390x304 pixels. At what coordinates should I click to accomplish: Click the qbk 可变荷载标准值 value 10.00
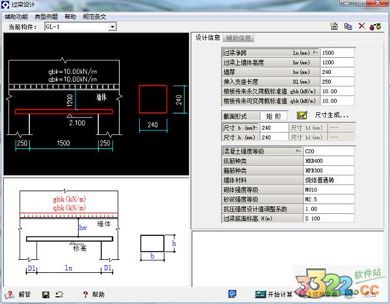coord(337,101)
